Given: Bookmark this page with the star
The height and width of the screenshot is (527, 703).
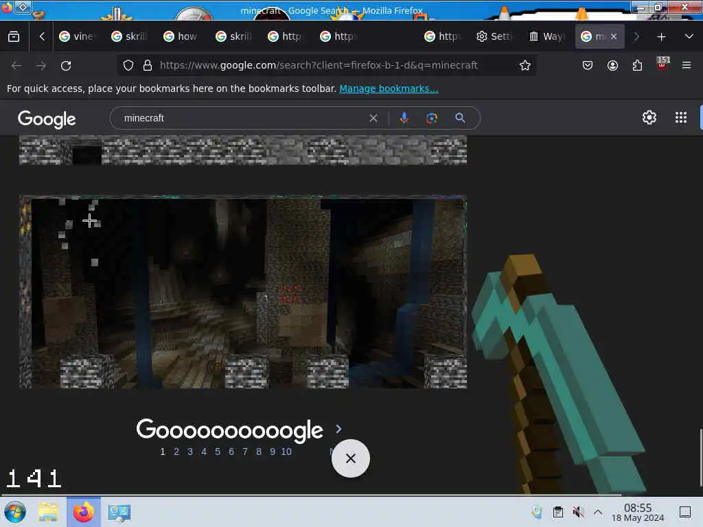Looking at the screenshot, I should click(525, 65).
